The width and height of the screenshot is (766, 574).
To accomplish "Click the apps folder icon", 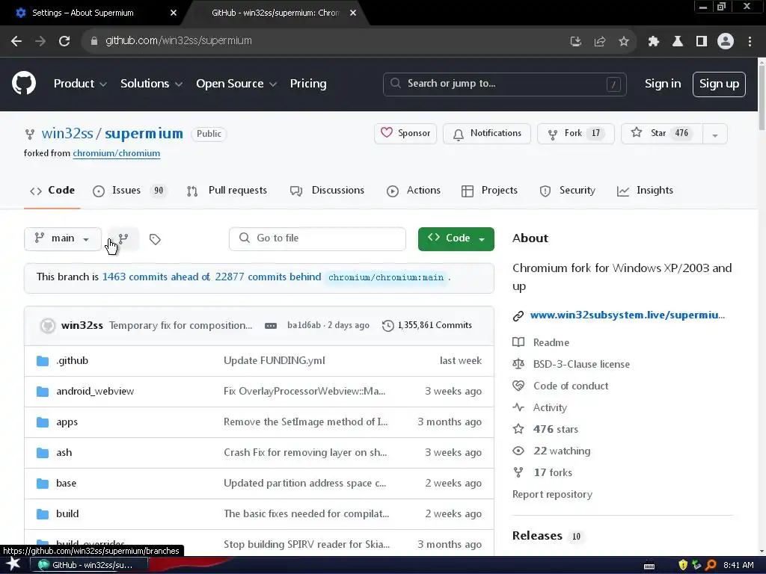I will point(43,422).
